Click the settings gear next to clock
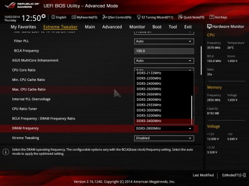 [x=43, y=16]
